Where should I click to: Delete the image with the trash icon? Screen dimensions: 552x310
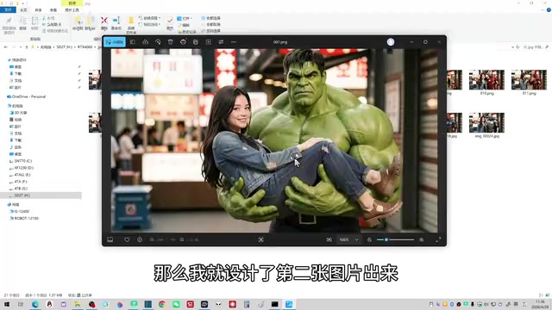pyautogui.click(x=171, y=42)
